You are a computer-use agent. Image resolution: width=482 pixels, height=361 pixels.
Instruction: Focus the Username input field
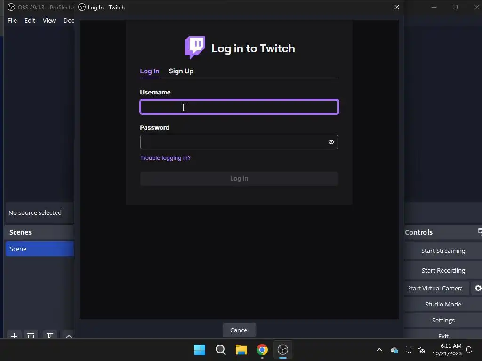pyautogui.click(x=240, y=107)
